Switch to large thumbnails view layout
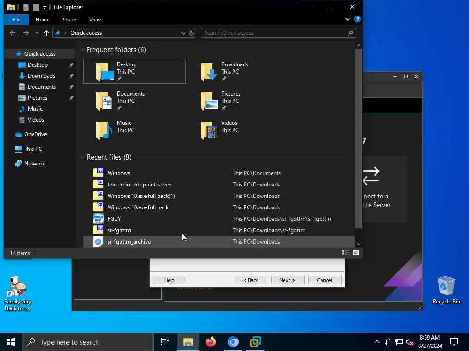 click(x=355, y=253)
